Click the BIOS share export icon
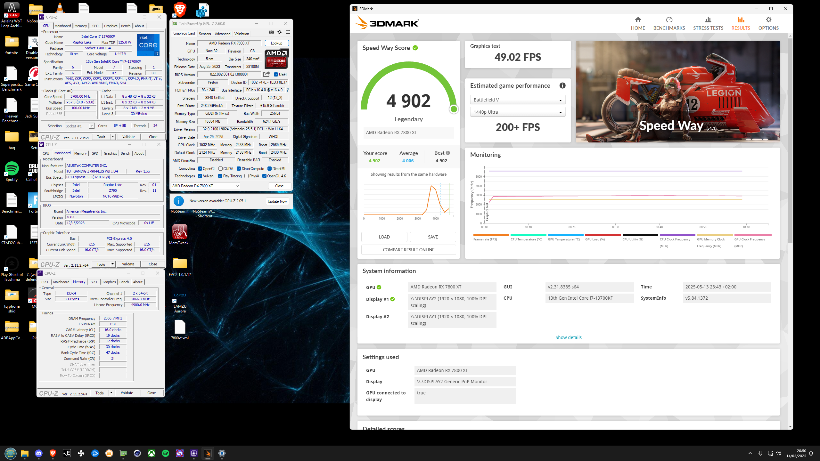The image size is (820, 461). coord(266,74)
